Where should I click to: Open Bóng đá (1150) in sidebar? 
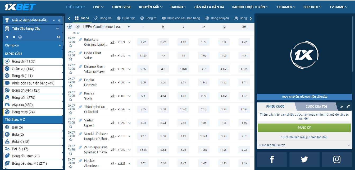click(x=33, y=62)
